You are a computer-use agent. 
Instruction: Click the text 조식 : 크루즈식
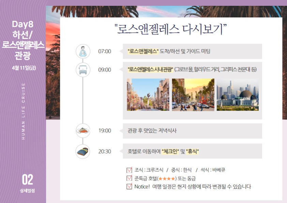[149, 170]
